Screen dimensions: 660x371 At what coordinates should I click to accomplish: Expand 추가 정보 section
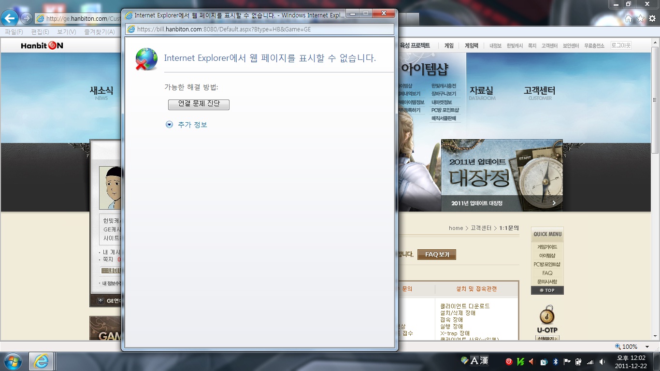coord(187,125)
